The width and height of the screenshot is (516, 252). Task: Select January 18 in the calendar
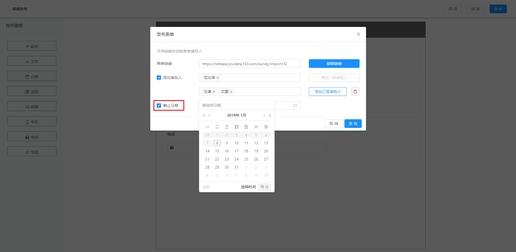[x=246, y=151]
